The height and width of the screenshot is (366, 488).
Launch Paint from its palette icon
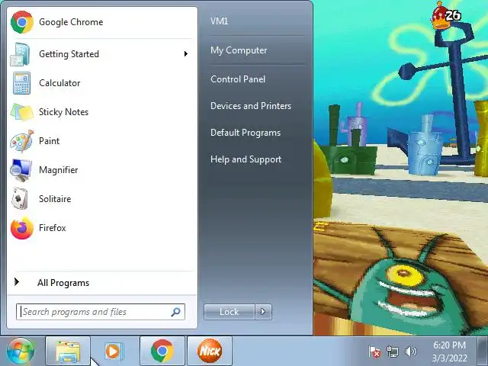[21, 141]
